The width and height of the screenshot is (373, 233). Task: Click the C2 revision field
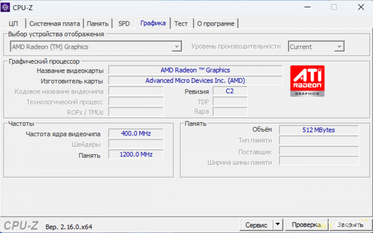[x=229, y=91]
